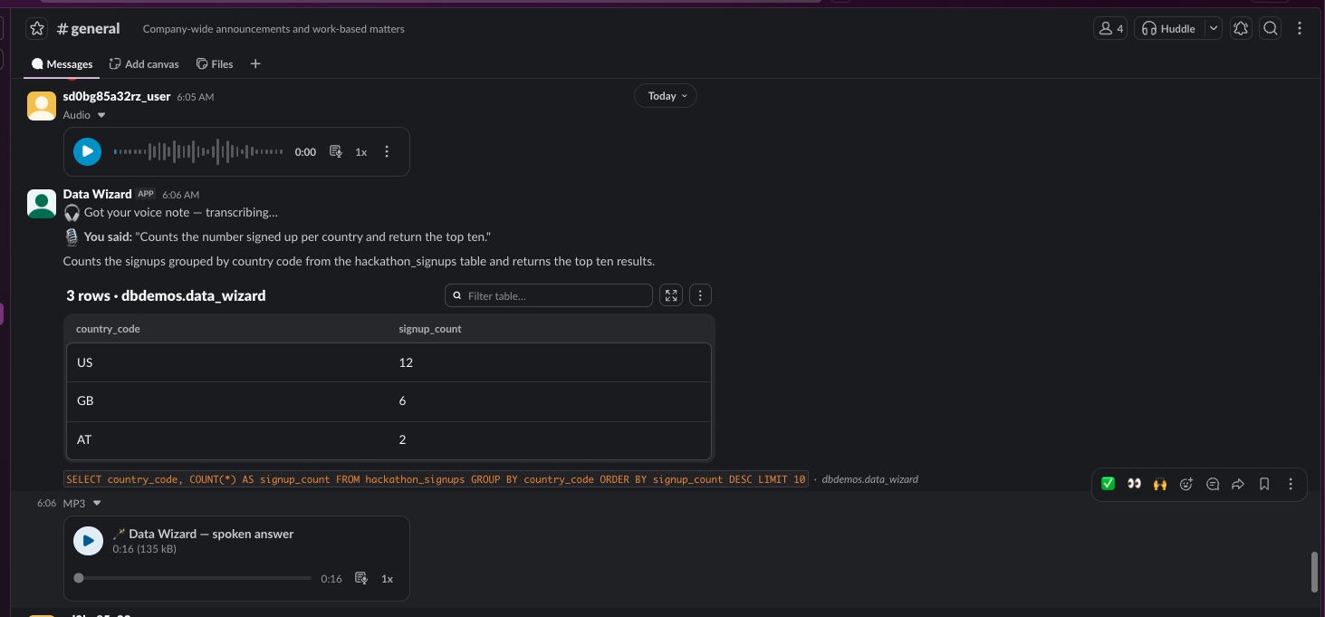
Task: Click the spoken answer progress slider
Action: click(x=195, y=578)
